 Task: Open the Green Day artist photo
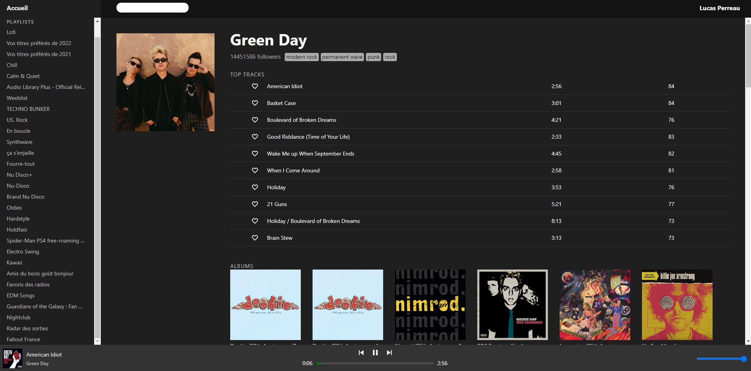coord(165,82)
